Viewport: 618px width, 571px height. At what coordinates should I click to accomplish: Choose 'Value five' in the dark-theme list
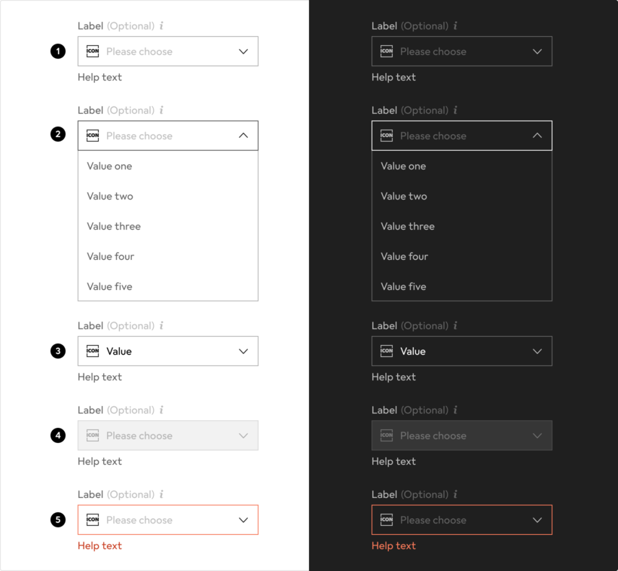pyautogui.click(x=403, y=286)
